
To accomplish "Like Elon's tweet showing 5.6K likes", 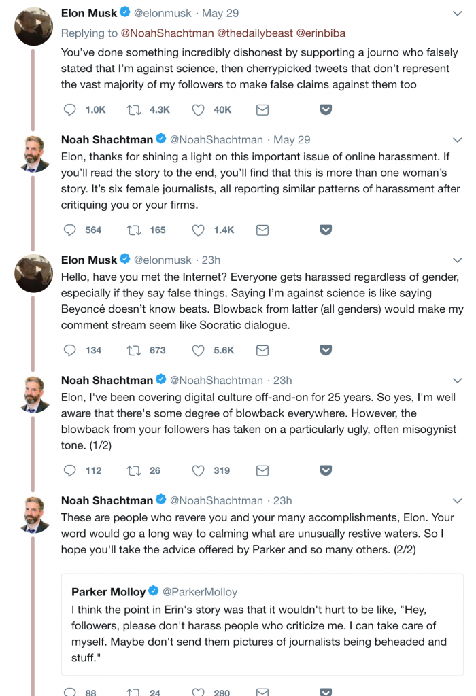I will [198, 350].
